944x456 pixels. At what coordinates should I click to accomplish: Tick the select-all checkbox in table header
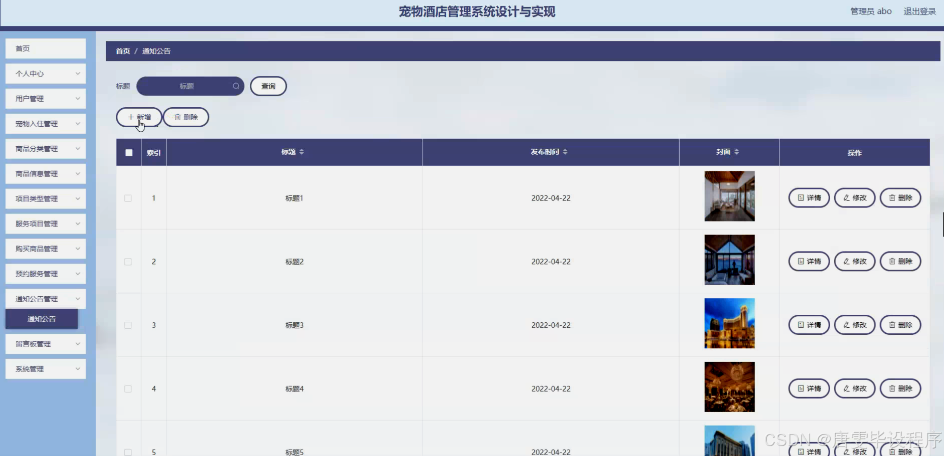(x=129, y=153)
